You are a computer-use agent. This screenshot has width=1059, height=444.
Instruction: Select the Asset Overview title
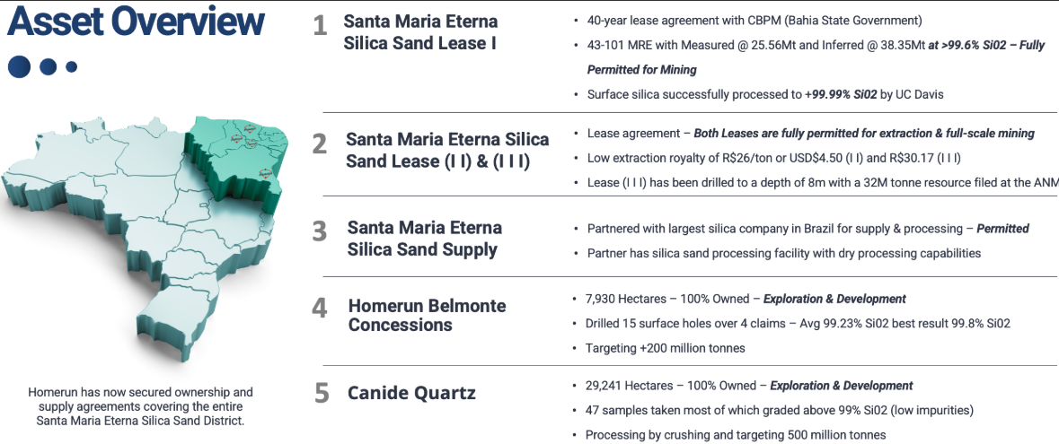[137, 22]
